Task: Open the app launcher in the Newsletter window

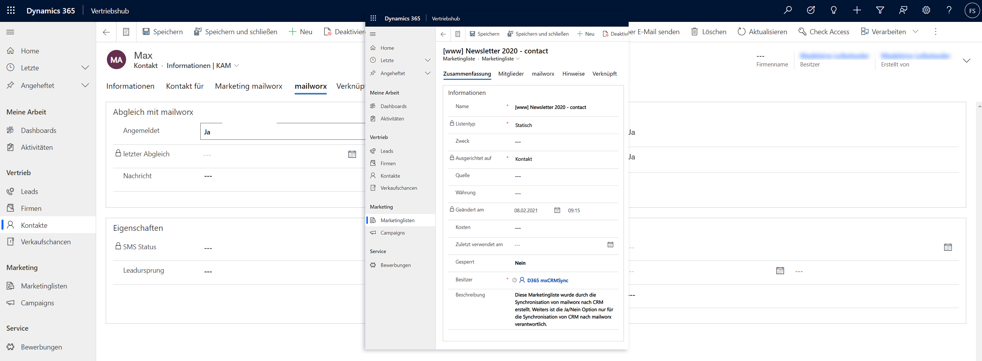Action: click(x=373, y=18)
